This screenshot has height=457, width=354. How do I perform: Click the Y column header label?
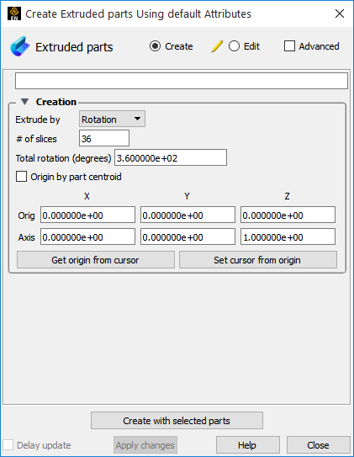(187, 196)
